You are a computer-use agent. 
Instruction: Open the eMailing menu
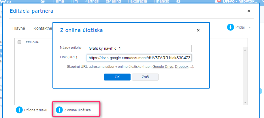click(x=113, y=1)
